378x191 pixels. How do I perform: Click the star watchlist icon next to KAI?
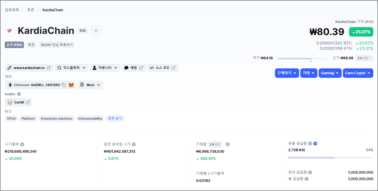click(96, 30)
